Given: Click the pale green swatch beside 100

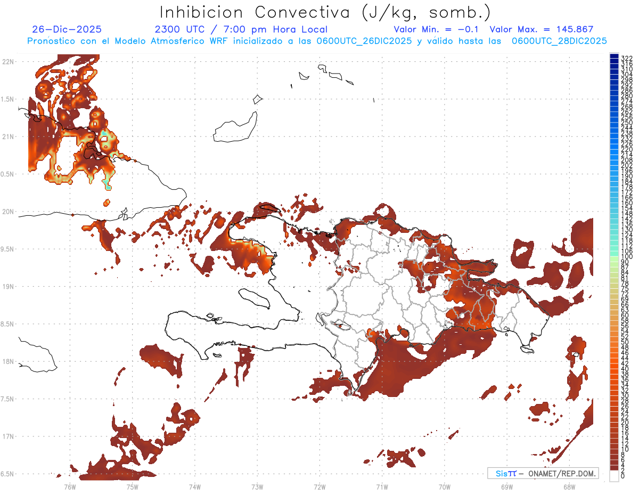Looking at the screenshot, I should (x=615, y=258).
